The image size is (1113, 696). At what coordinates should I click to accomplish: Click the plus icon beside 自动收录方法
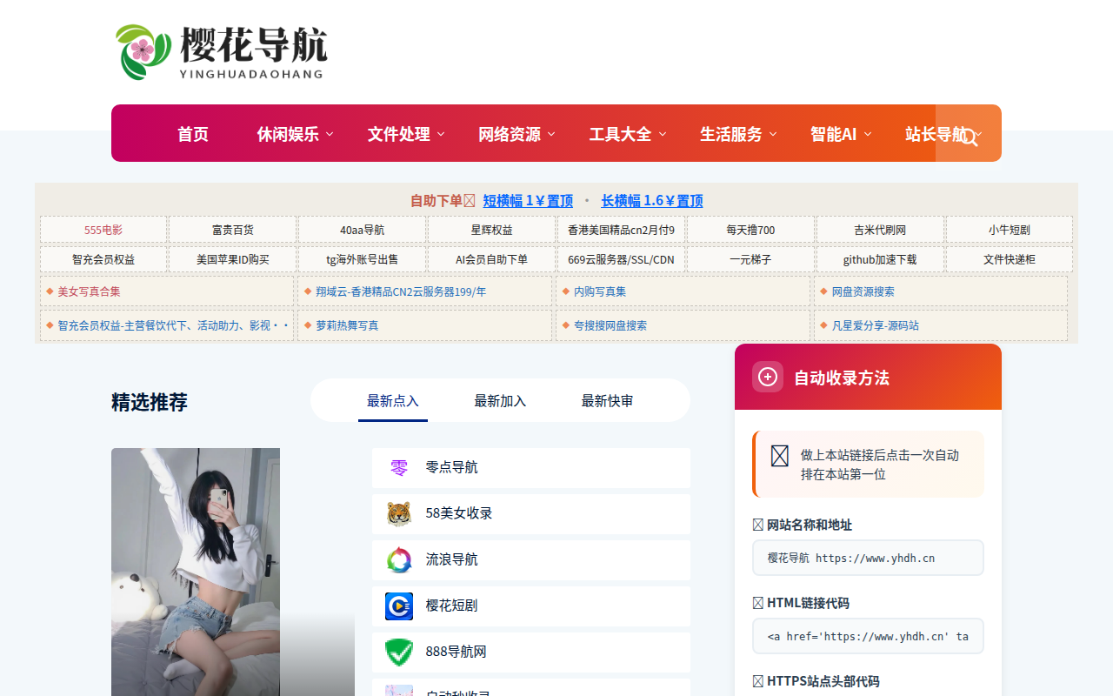point(768,377)
